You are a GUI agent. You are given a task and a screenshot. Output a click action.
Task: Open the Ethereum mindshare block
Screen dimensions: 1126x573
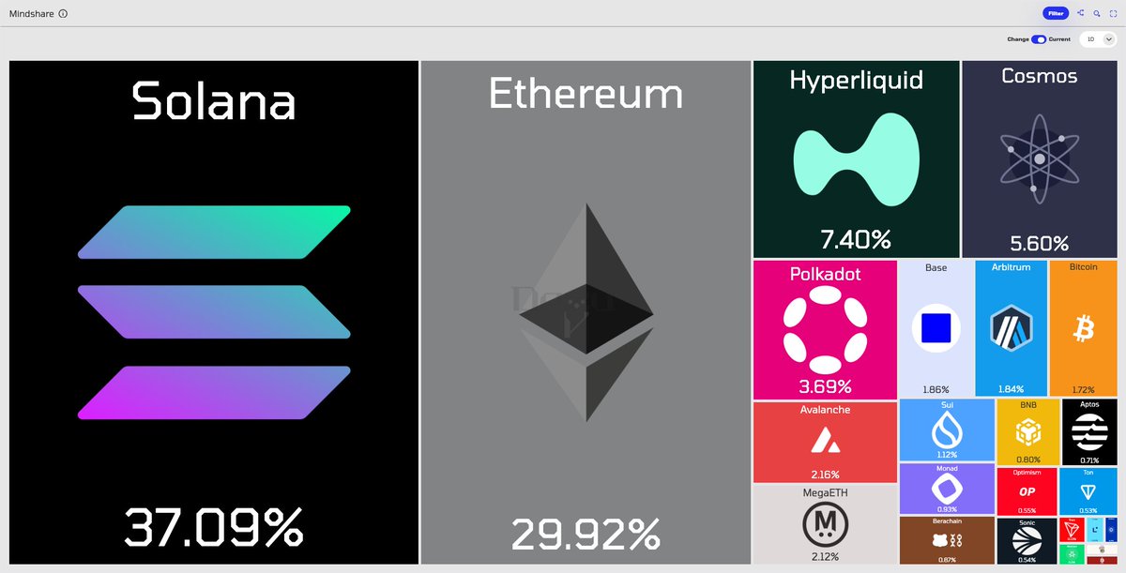pos(586,312)
